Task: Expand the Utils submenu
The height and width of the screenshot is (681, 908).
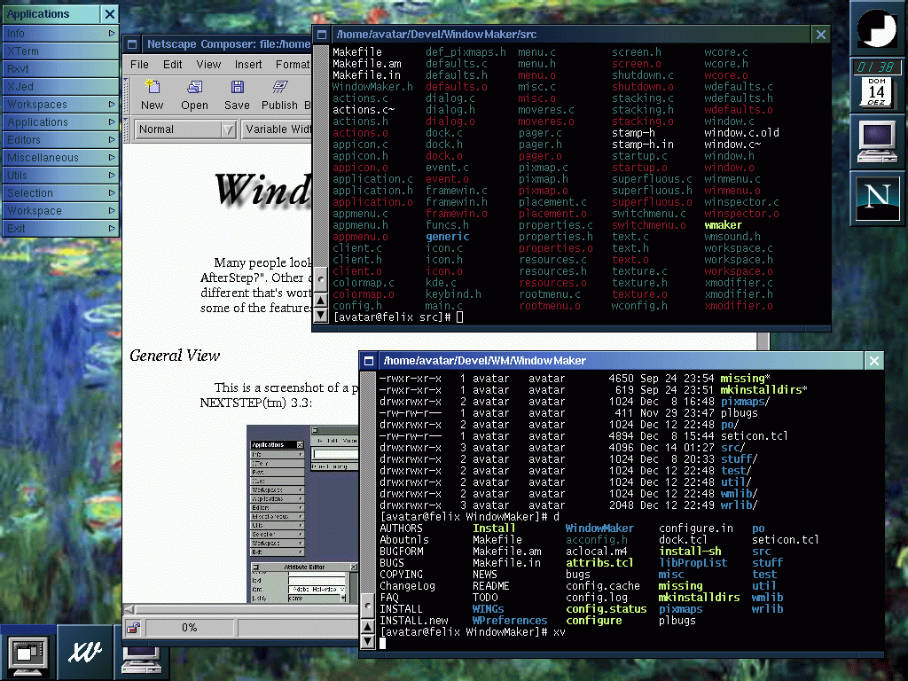Action: pyautogui.click(x=61, y=175)
